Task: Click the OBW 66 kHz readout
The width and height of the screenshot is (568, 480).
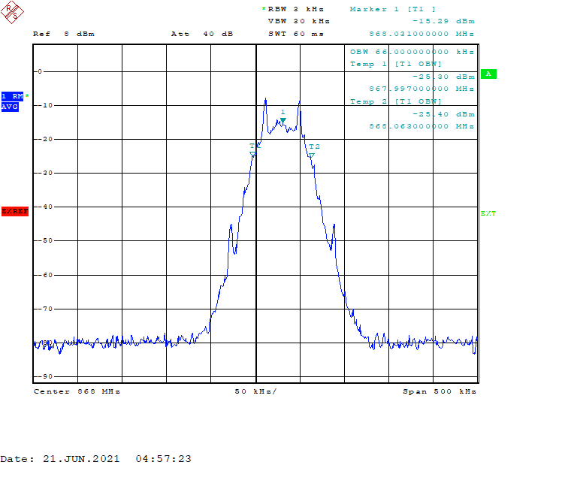Action: [x=412, y=52]
